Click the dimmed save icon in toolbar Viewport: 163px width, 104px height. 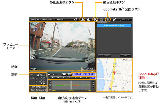(101, 19)
